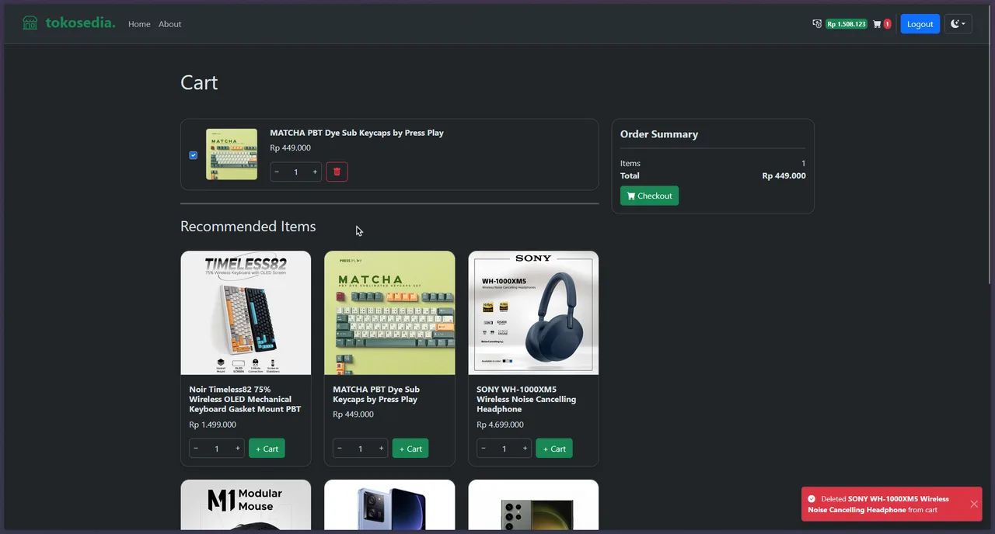Click the recommended MATCHA PBT product title
The width and height of the screenshot is (995, 534).
376,394
